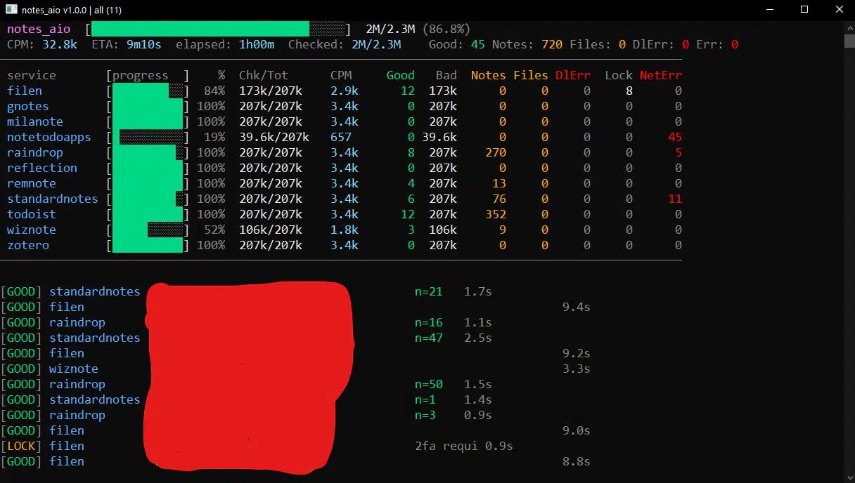Click the filen progress bar

point(148,91)
